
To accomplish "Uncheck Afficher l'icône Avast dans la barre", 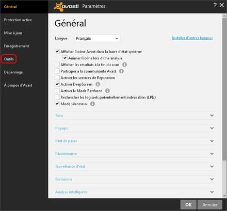I will [x=57, y=52].
